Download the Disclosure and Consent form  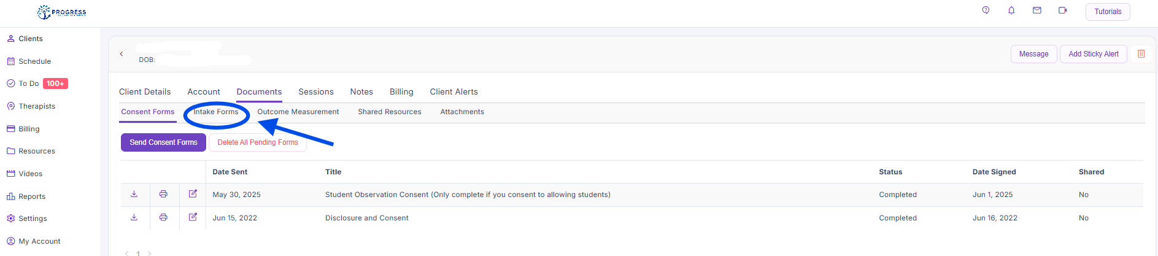[134, 217]
